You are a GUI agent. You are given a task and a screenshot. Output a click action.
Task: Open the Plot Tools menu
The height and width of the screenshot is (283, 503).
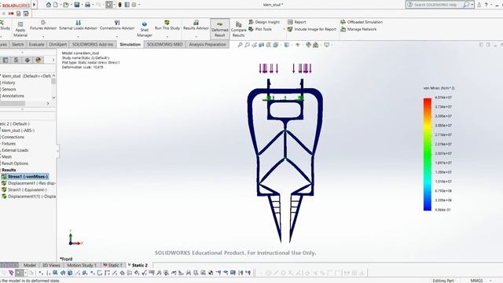pyautogui.click(x=260, y=29)
